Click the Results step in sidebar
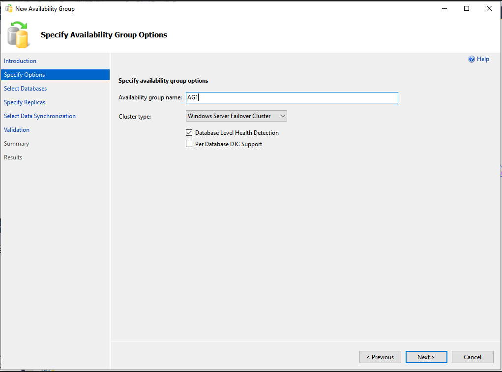 click(x=13, y=157)
